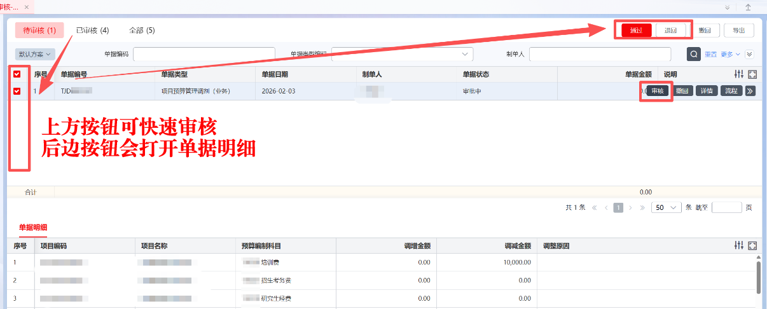Screen dimensions: 767x309
Task: Expand the 更多 filter options
Action: click(730, 54)
